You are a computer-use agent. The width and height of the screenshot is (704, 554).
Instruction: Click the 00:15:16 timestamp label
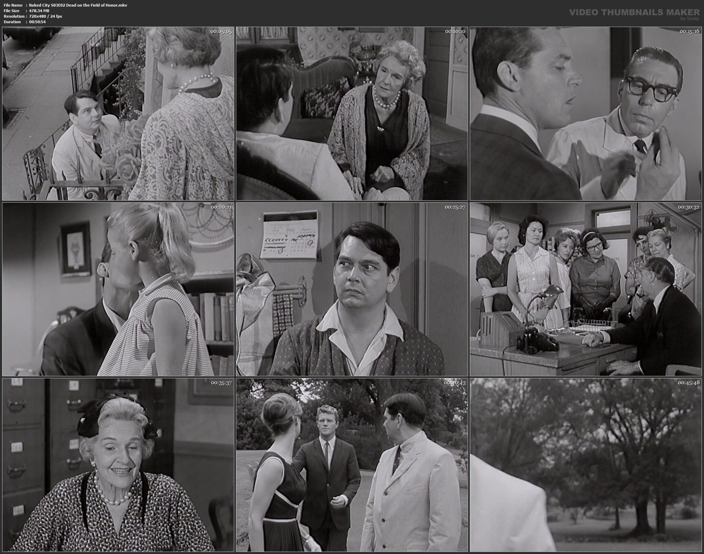pyautogui.click(x=689, y=32)
